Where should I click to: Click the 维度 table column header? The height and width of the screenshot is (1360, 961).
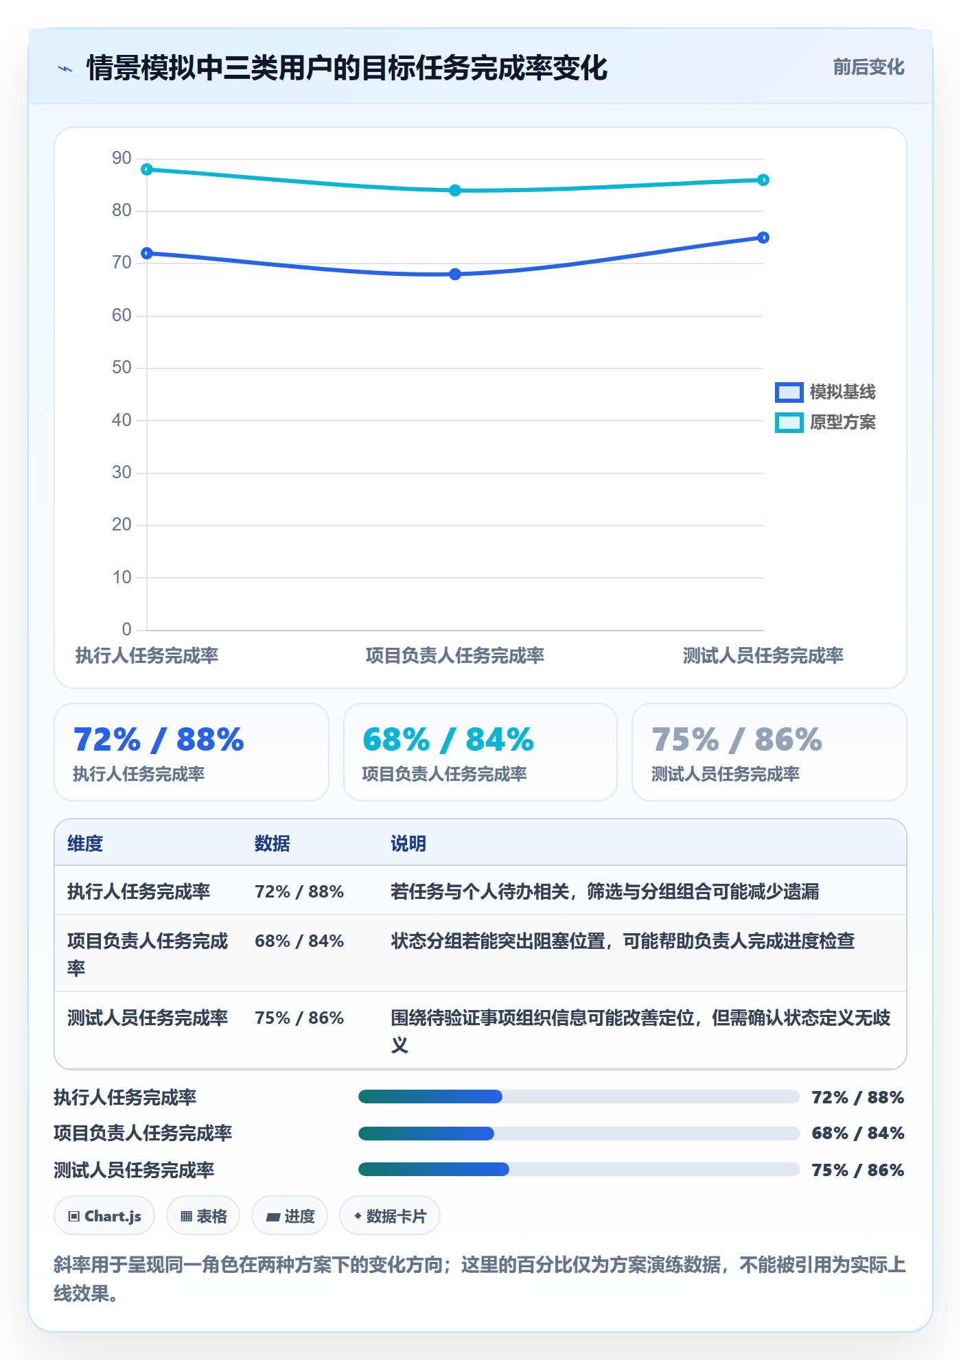click(85, 843)
